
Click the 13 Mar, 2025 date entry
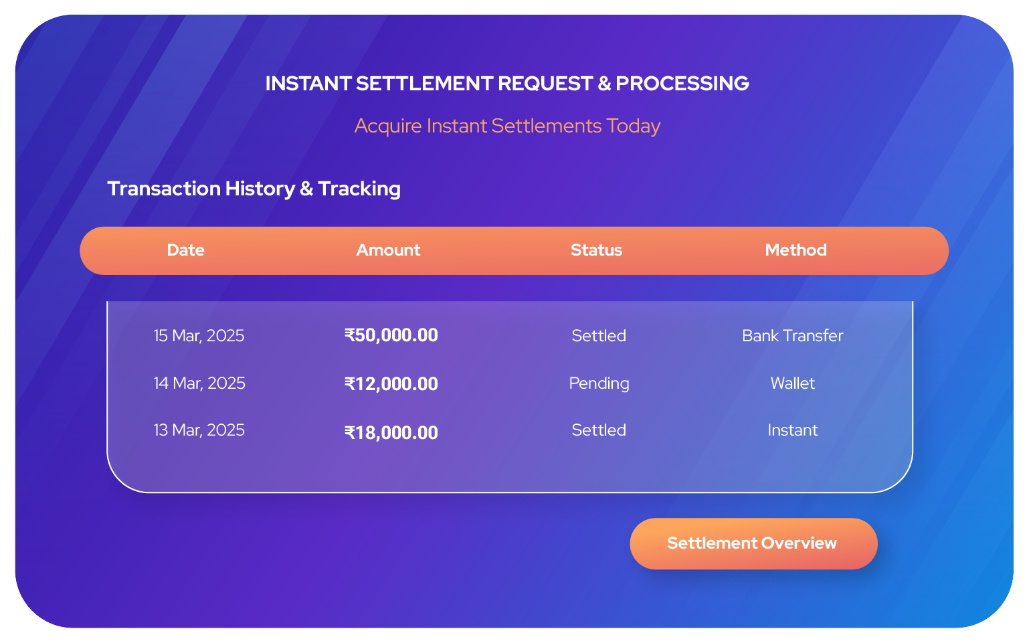(x=199, y=430)
